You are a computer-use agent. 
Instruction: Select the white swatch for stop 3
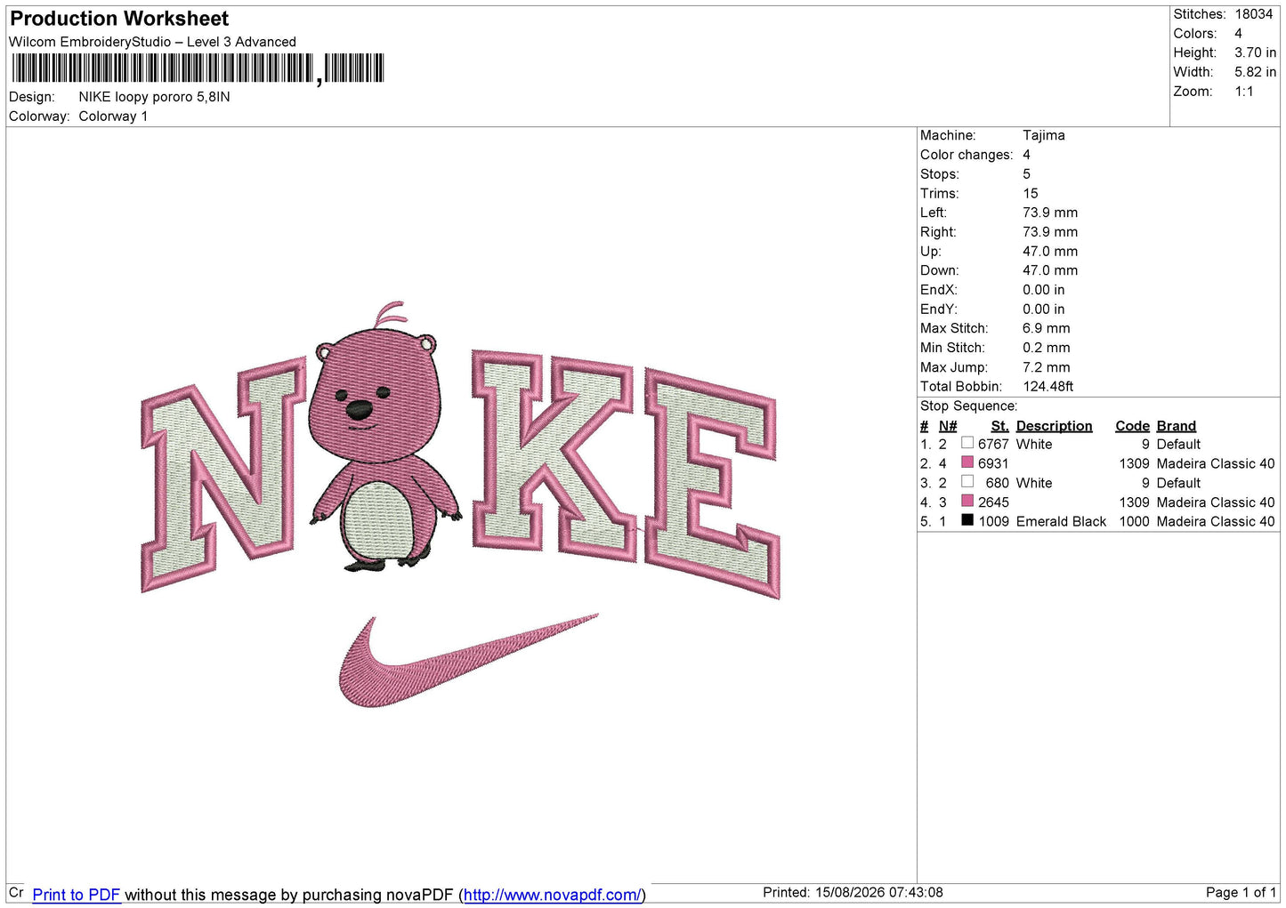click(x=967, y=482)
